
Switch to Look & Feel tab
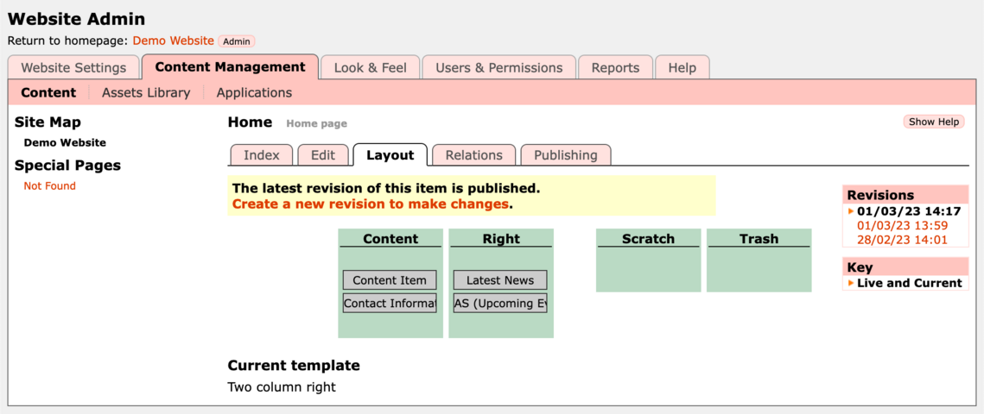370,67
